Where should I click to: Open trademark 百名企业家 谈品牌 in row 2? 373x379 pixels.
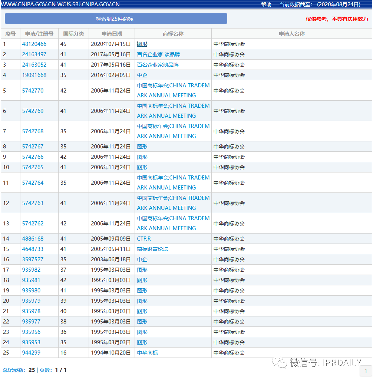click(158, 54)
